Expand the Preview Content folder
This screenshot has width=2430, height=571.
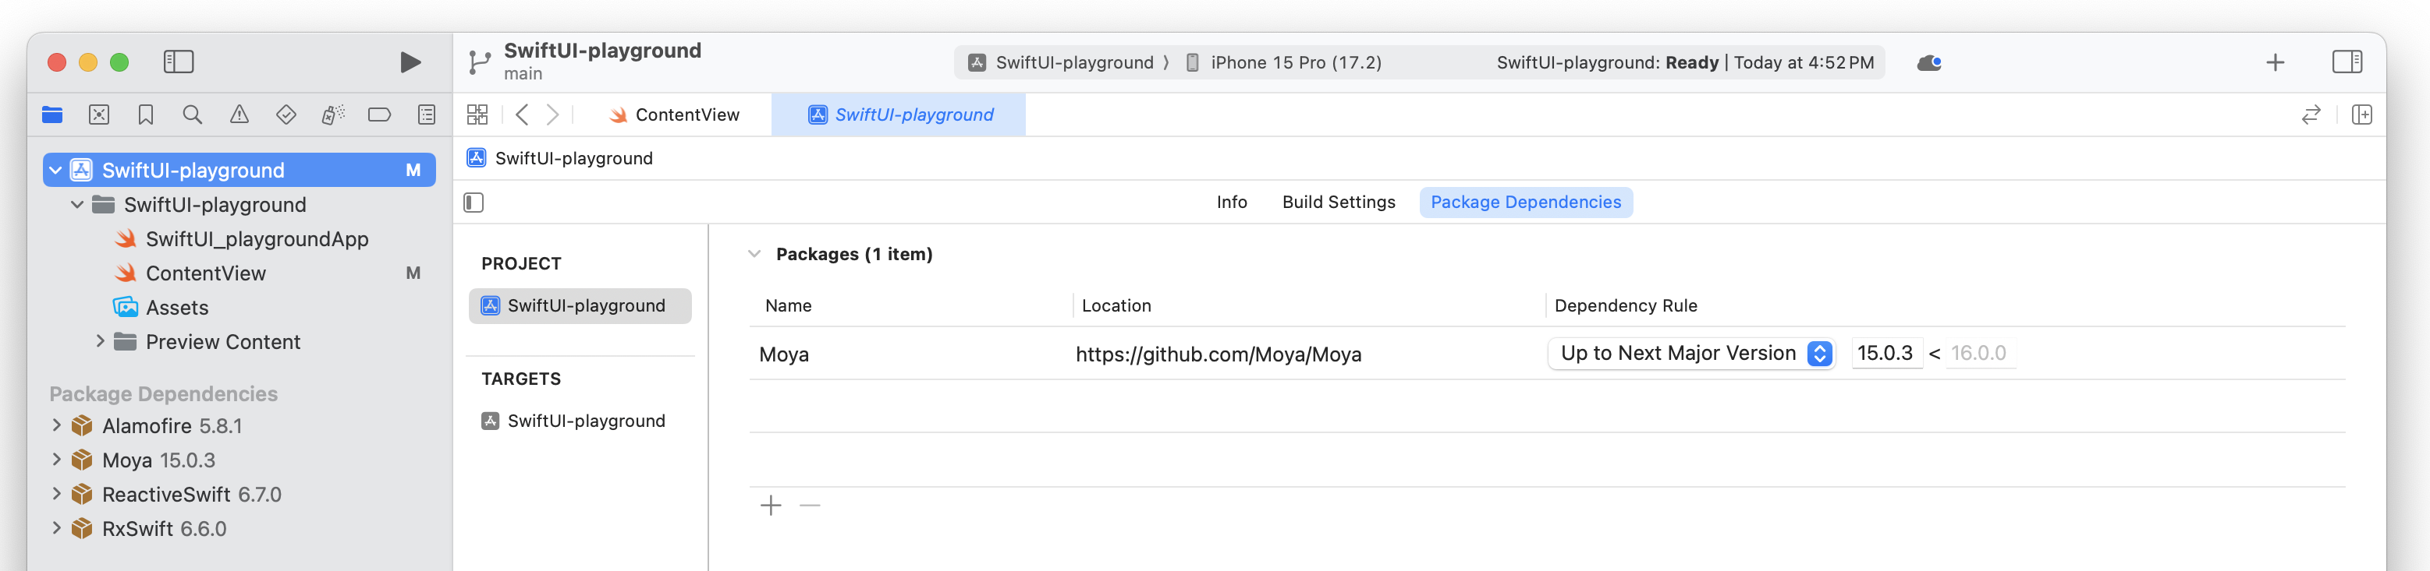click(100, 341)
